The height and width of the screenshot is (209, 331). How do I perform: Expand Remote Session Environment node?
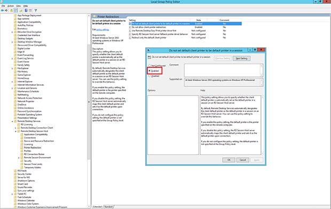coord(19,157)
